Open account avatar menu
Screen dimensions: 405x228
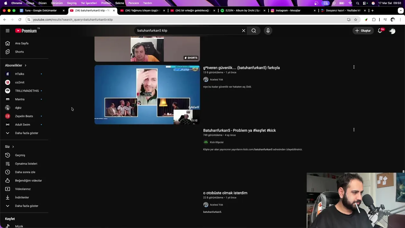(392, 31)
